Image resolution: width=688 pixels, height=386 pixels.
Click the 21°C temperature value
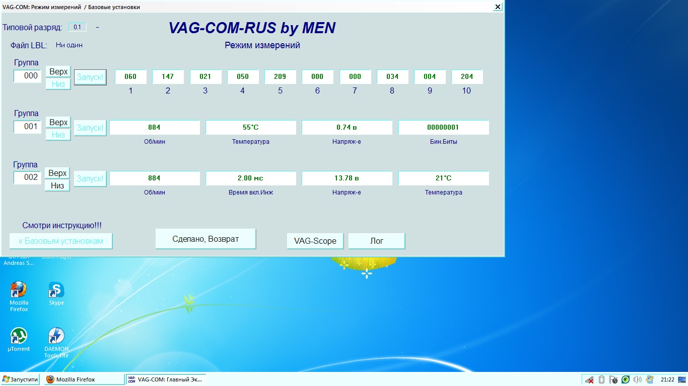[444, 178]
